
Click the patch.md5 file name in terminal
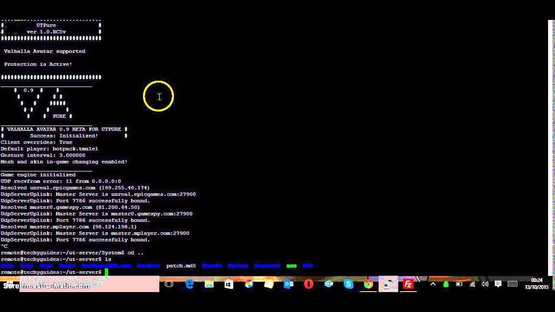click(x=181, y=266)
